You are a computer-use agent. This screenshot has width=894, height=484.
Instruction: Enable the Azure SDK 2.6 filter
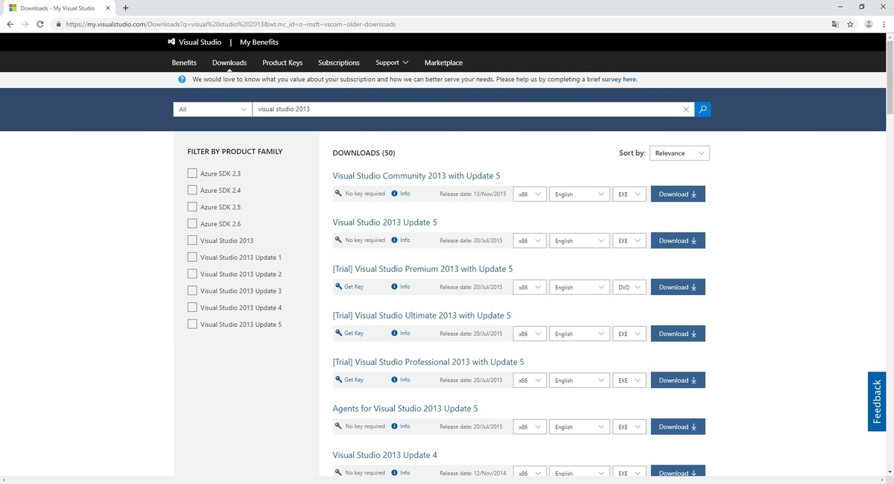coord(192,223)
